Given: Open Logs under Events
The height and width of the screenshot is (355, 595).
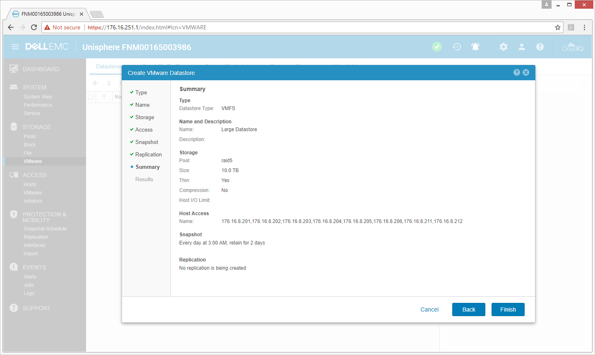Looking at the screenshot, I should coord(29,293).
